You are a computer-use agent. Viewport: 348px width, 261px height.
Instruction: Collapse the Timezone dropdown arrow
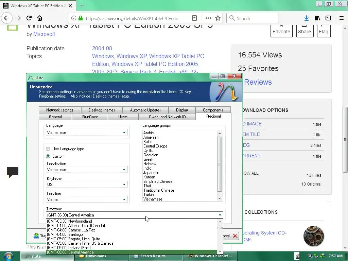pyautogui.click(x=220, y=215)
